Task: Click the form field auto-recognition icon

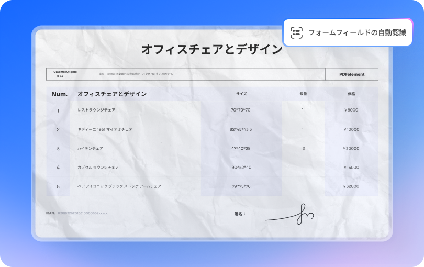Action: pos(297,32)
